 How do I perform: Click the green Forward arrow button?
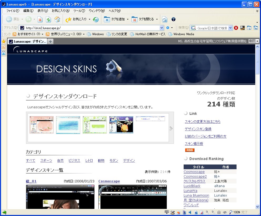(28, 19)
